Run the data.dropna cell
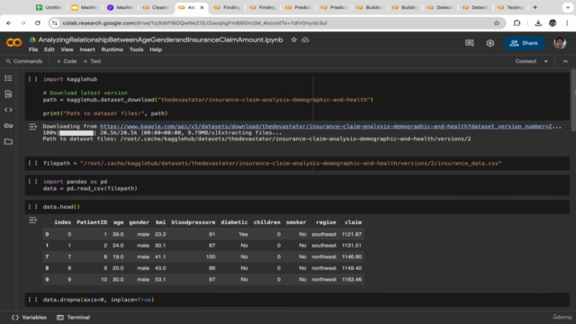The height and width of the screenshot is (324, 576). (x=32, y=300)
